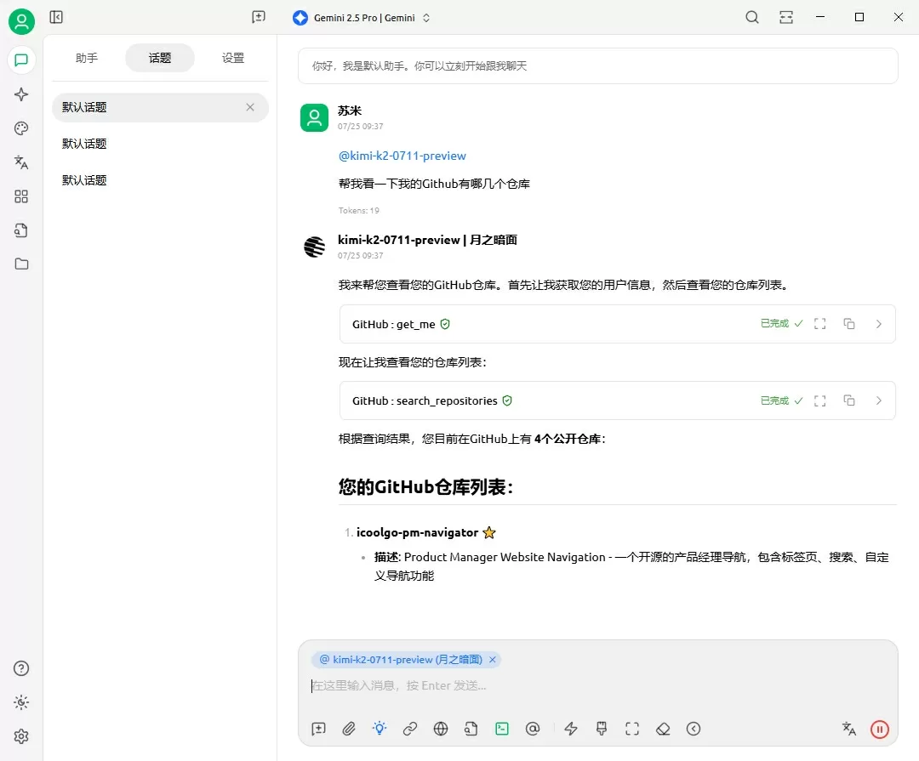This screenshot has height=761, width=919.
Task: Click the web search globe icon
Action: click(441, 728)
